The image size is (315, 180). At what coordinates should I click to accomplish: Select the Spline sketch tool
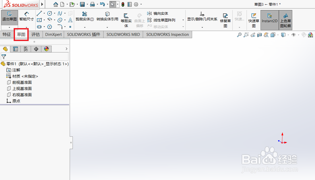pos(60,13)
